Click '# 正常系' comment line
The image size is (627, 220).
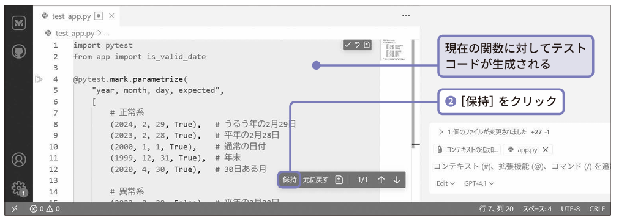click(127, 113)
